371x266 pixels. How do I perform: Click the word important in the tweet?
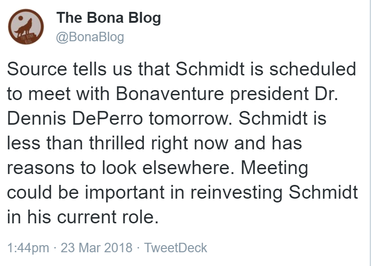point(125,193)
